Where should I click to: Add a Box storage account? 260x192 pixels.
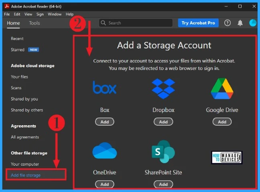[x=105, y=122]
